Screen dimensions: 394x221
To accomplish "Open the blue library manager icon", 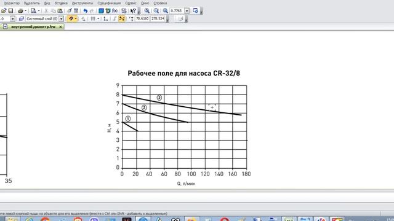I will 101,11.
